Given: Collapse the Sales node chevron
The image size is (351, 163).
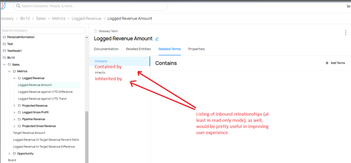Looking at the screenshot, I should point(4,64).
